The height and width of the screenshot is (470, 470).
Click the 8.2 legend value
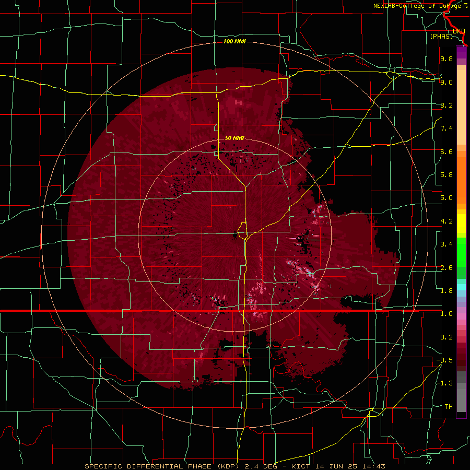click(446, 105)
